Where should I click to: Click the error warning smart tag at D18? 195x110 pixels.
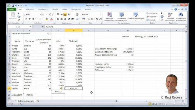61,88
